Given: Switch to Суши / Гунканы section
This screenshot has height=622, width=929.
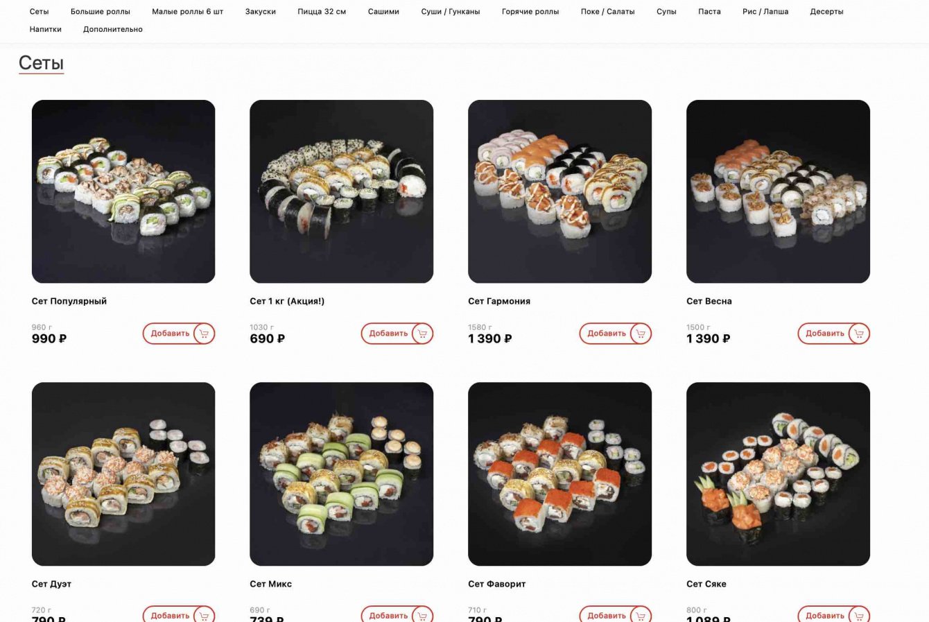Looking at the screenshot, I should click(x=451, y=12).
